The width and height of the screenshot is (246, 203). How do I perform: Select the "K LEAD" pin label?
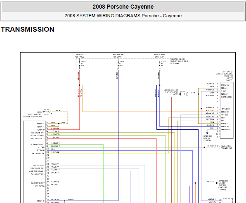41,147
